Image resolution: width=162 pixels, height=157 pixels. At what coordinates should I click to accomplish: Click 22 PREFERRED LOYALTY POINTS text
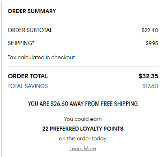(x=83, y=129)
